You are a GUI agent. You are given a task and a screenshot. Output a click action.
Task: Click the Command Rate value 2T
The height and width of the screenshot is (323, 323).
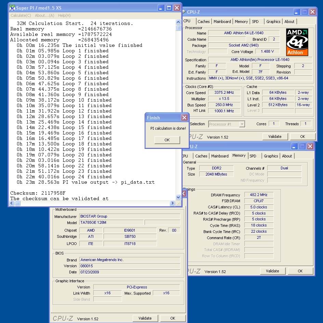click(259, 237)
